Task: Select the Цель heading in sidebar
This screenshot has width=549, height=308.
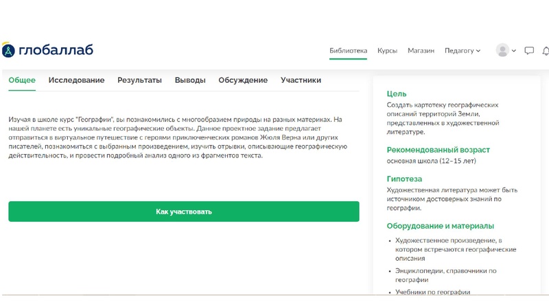Action: pyautogui.click(x=397, y=94)
